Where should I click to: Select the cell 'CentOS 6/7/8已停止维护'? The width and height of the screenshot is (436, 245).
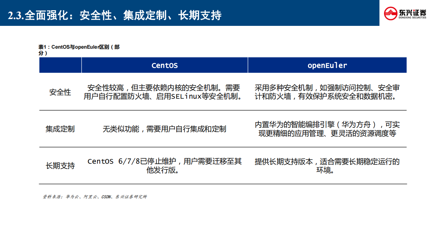[165, 166]
